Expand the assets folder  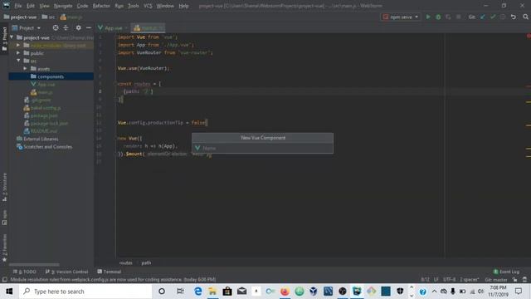(25, 68)
